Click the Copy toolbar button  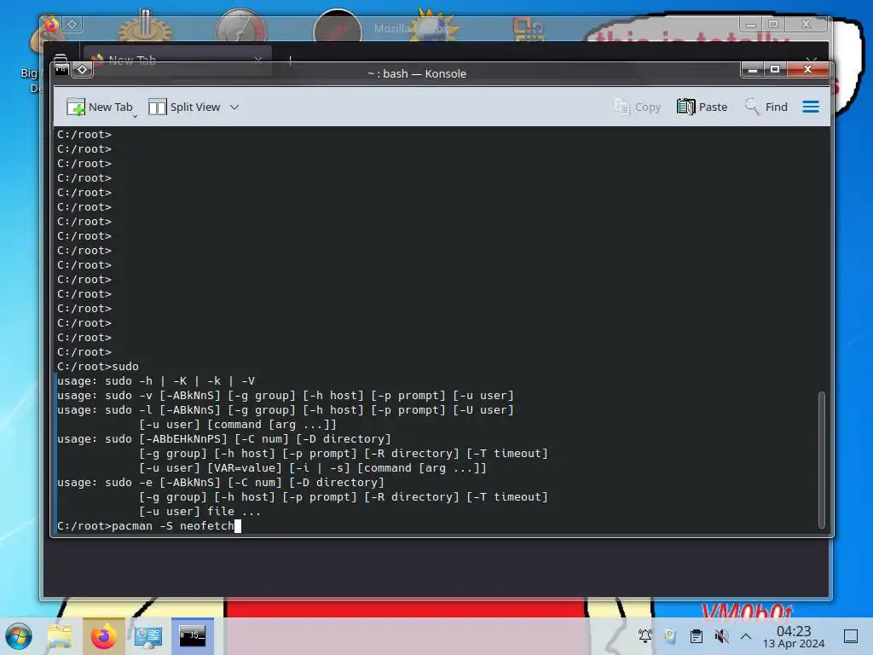point(638,107)
